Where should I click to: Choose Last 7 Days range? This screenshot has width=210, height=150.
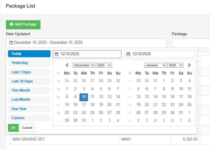(x=29, y=72)
